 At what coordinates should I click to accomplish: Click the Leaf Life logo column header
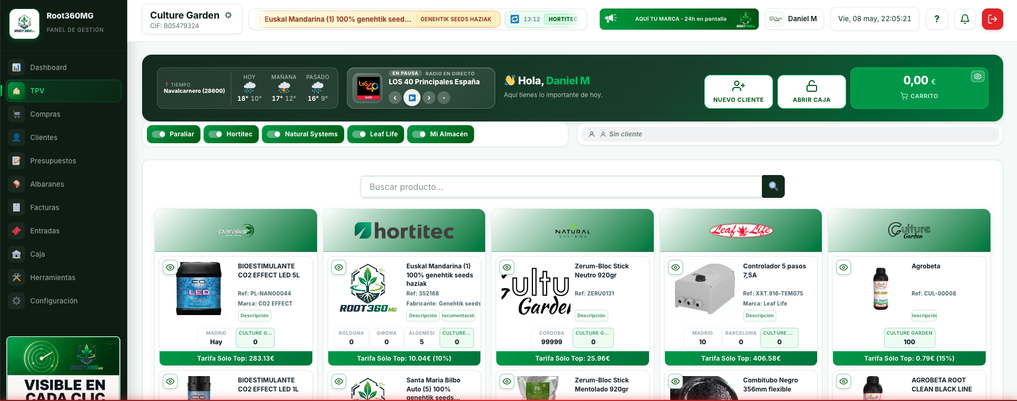pos(741,230)
